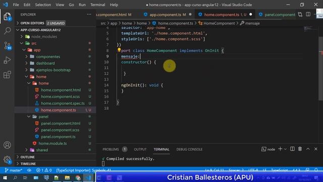
Task: Switch to the Problems panel tab
Action: tap(111, 149)
